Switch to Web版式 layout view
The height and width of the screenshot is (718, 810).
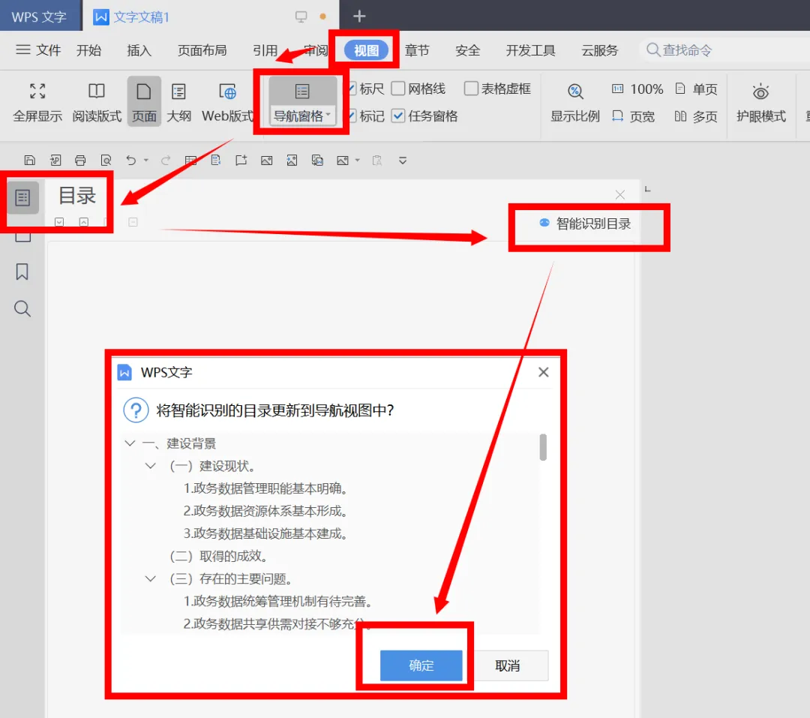click(227, 103)
